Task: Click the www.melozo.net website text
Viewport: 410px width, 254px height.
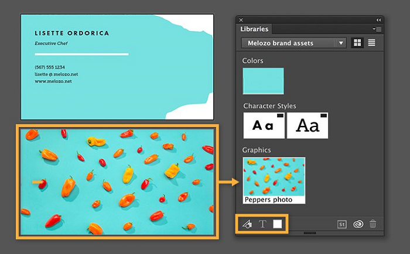Action: click(53, 81)
